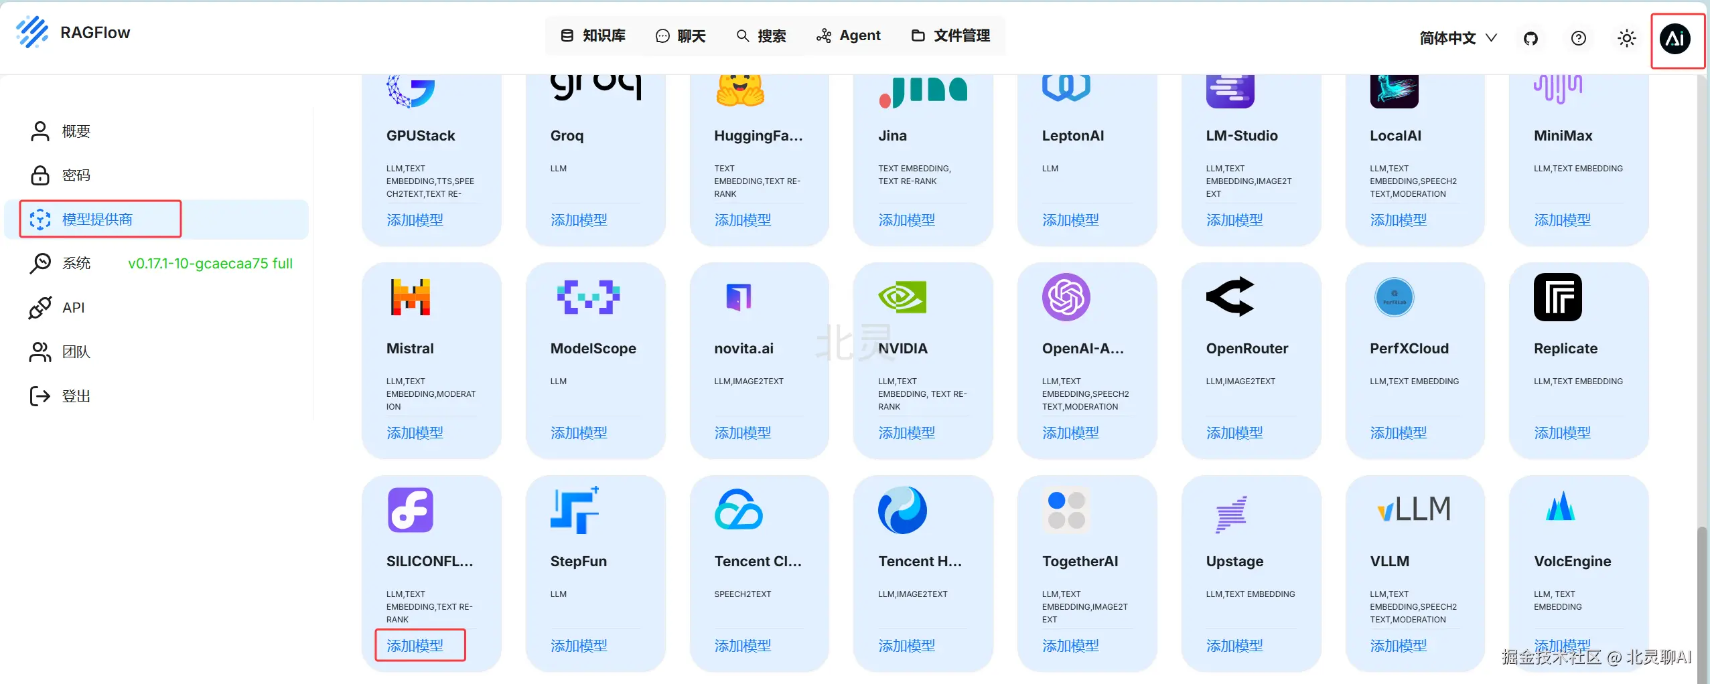The width and height of the screenshot is (1710, 684).
Task: Add a model for OpenRouter
Action: click(1235, 433)
